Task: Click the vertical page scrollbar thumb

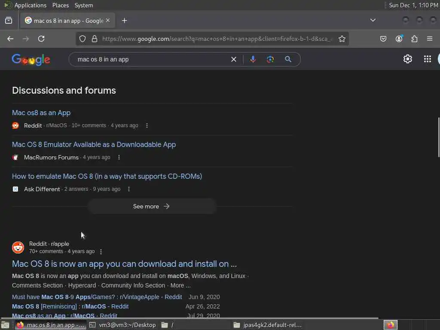Action: pyautogui.click(x=439, y=137)
